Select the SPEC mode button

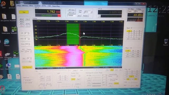coord(138,54)
